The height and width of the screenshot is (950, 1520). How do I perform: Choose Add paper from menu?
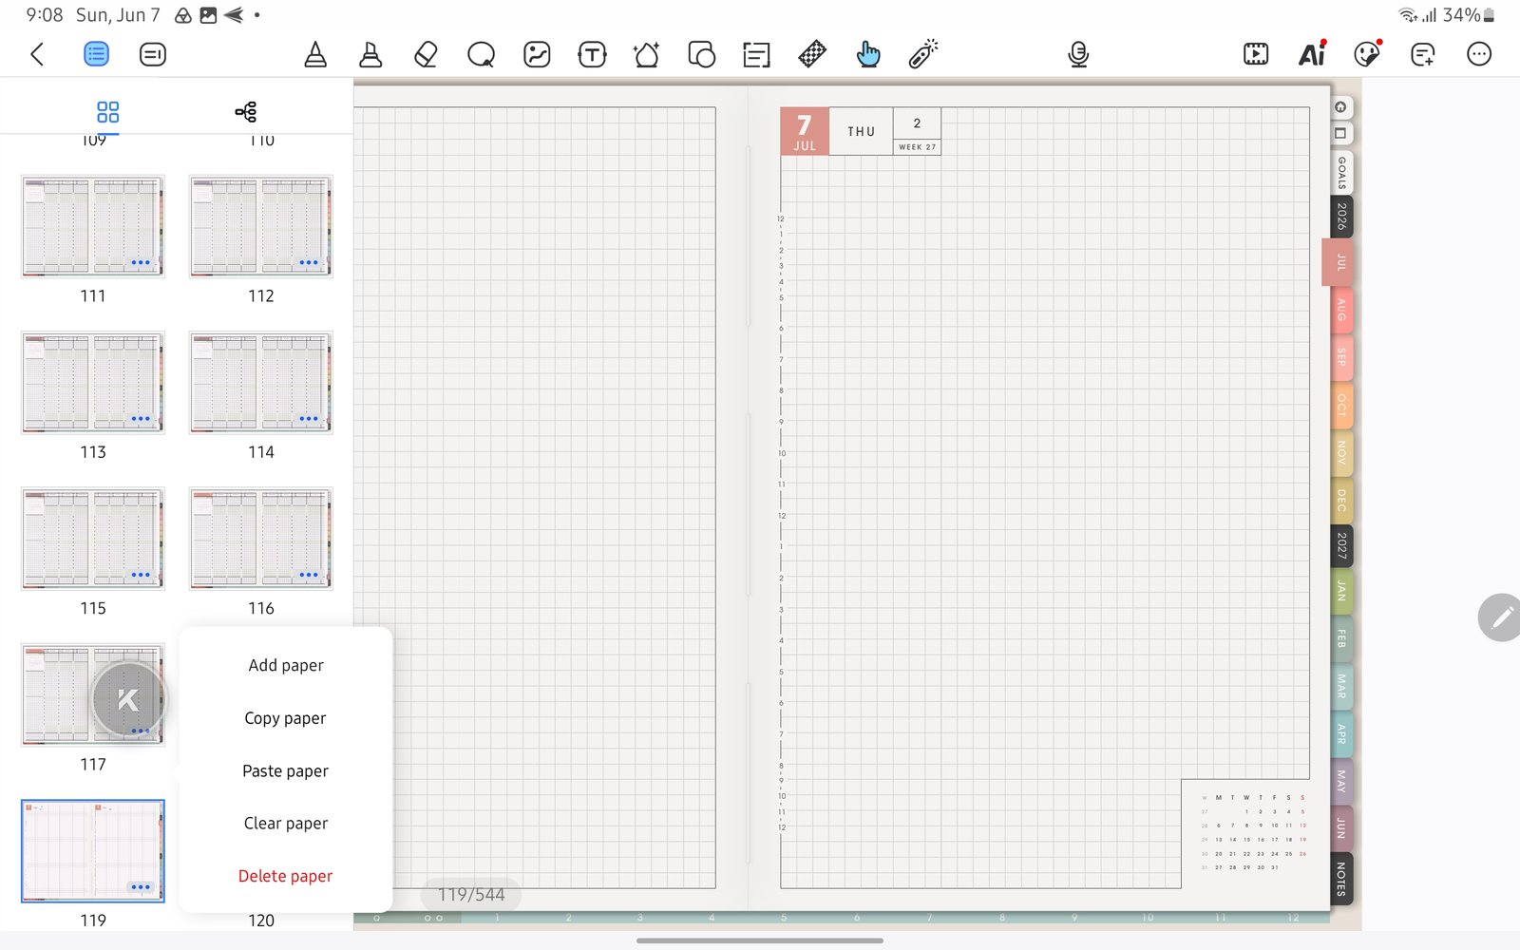[x=286, y=665]
